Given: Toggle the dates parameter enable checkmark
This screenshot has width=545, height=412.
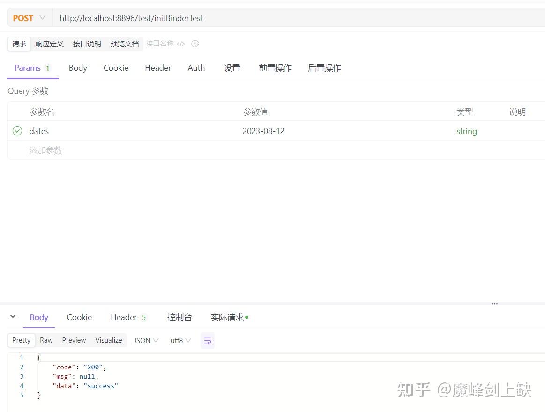Looking at the screenshot, I should click(x=17, y=131).
